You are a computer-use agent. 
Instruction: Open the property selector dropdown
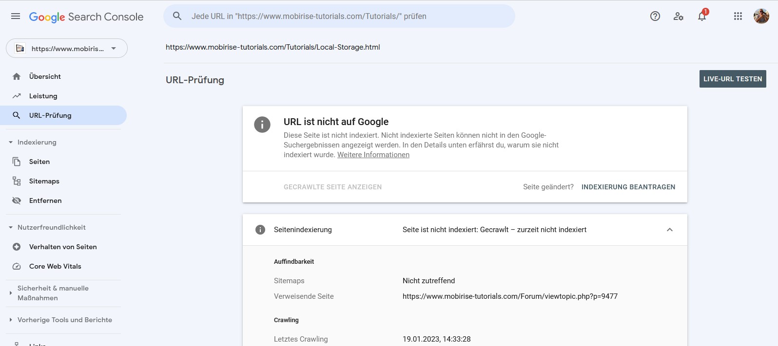pyautogui.click(x=67, y=48)
